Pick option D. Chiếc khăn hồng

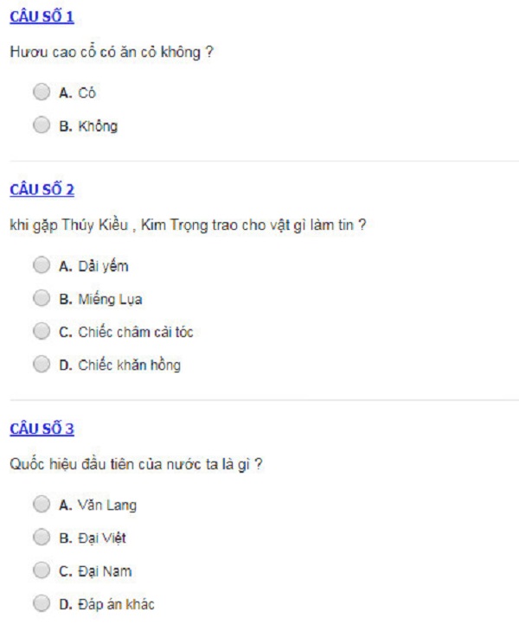point(42,364)
